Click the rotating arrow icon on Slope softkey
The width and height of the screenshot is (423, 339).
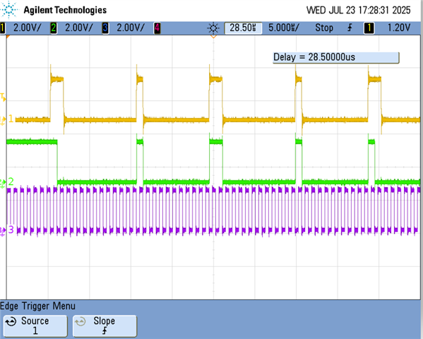click(80, 321)
